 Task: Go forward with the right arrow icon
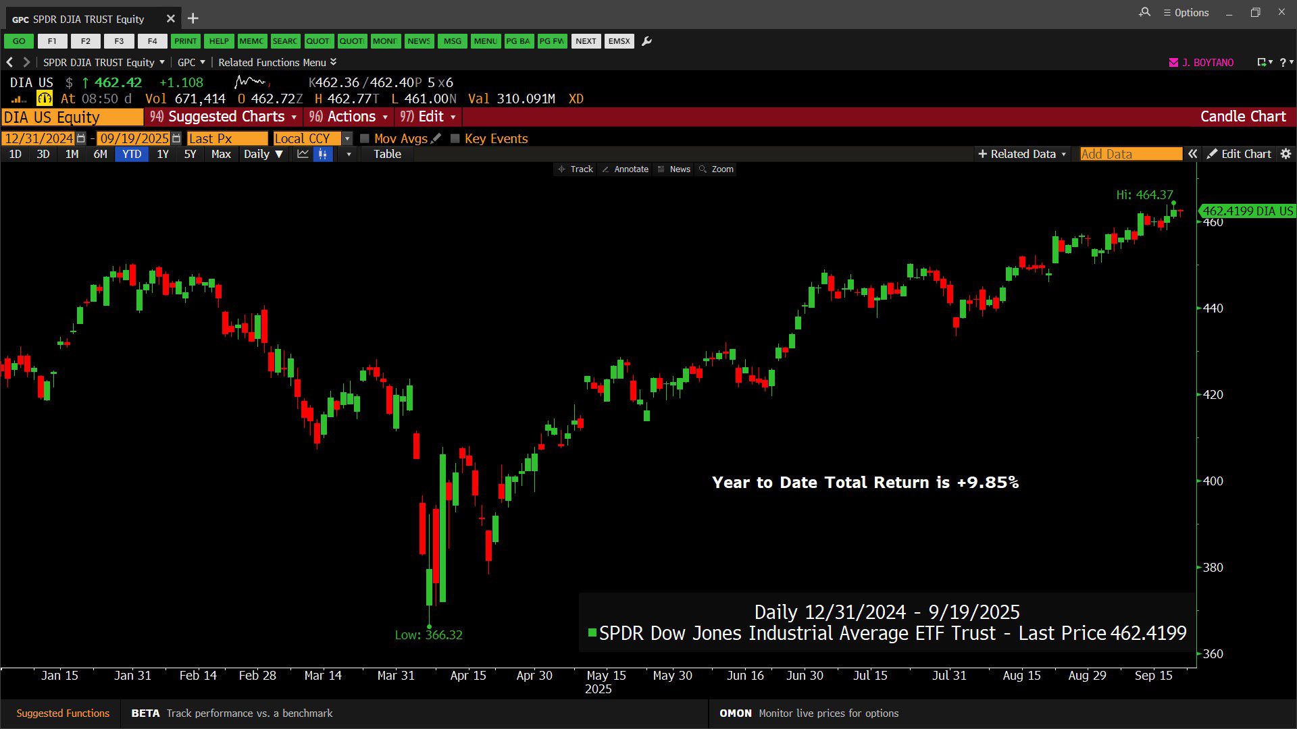[x=26, y=62]
